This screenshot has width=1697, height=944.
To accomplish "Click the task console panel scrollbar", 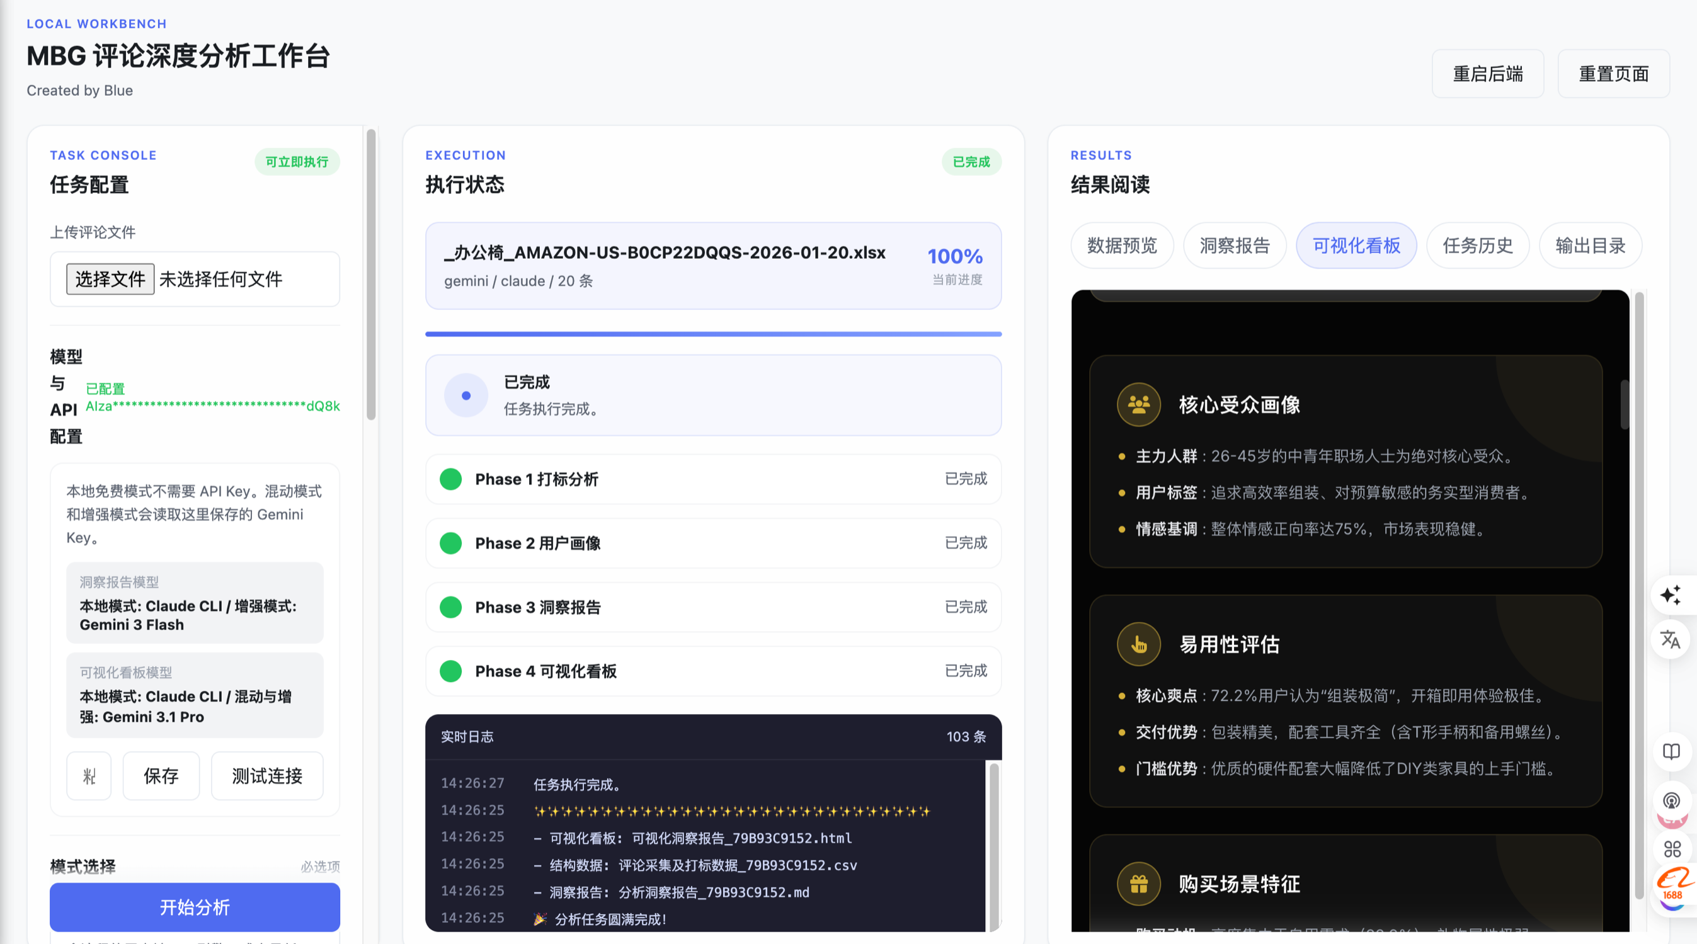I will click(371, 273).
